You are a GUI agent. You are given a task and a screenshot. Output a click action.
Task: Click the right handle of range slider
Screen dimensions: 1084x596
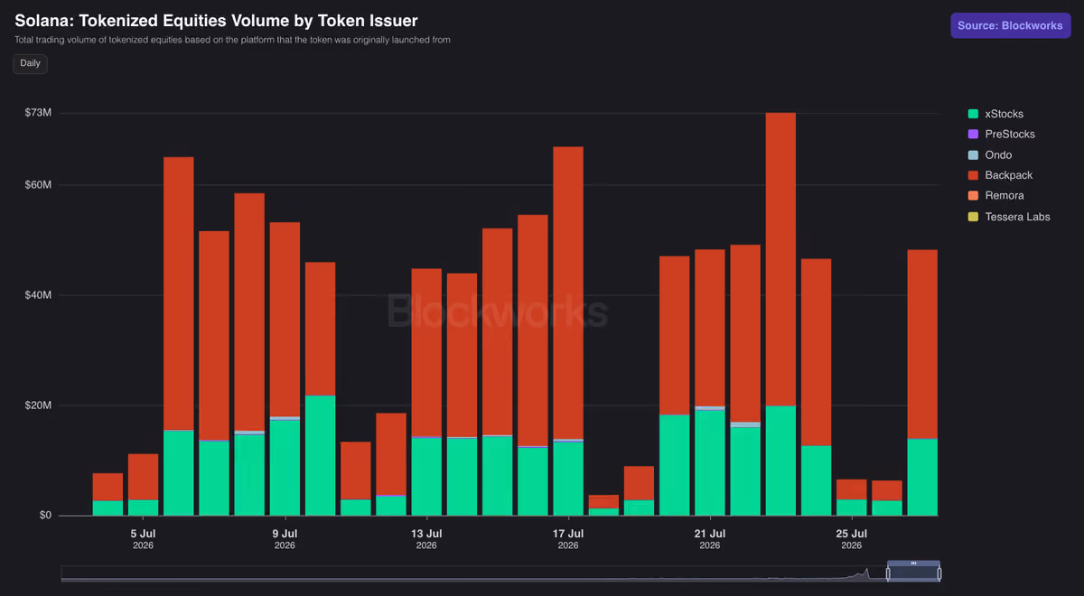pos(939,573)
